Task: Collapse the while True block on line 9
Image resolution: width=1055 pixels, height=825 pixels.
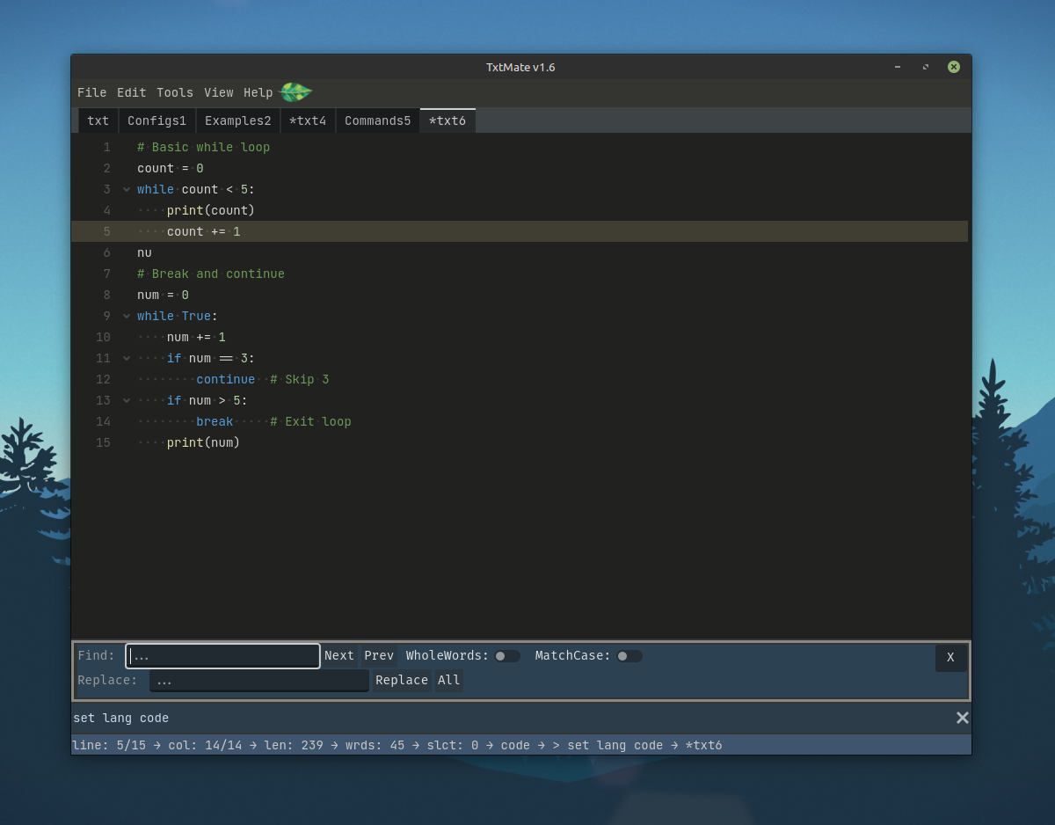Action: 127,316
